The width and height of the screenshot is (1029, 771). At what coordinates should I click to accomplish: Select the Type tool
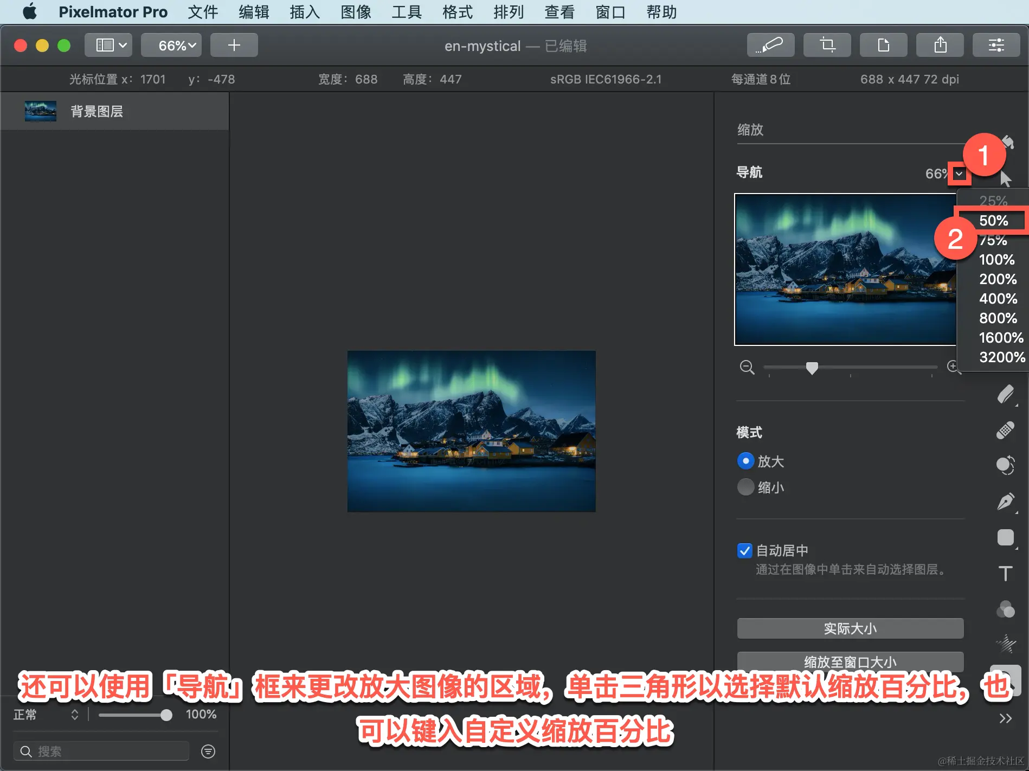point(1006,573)
